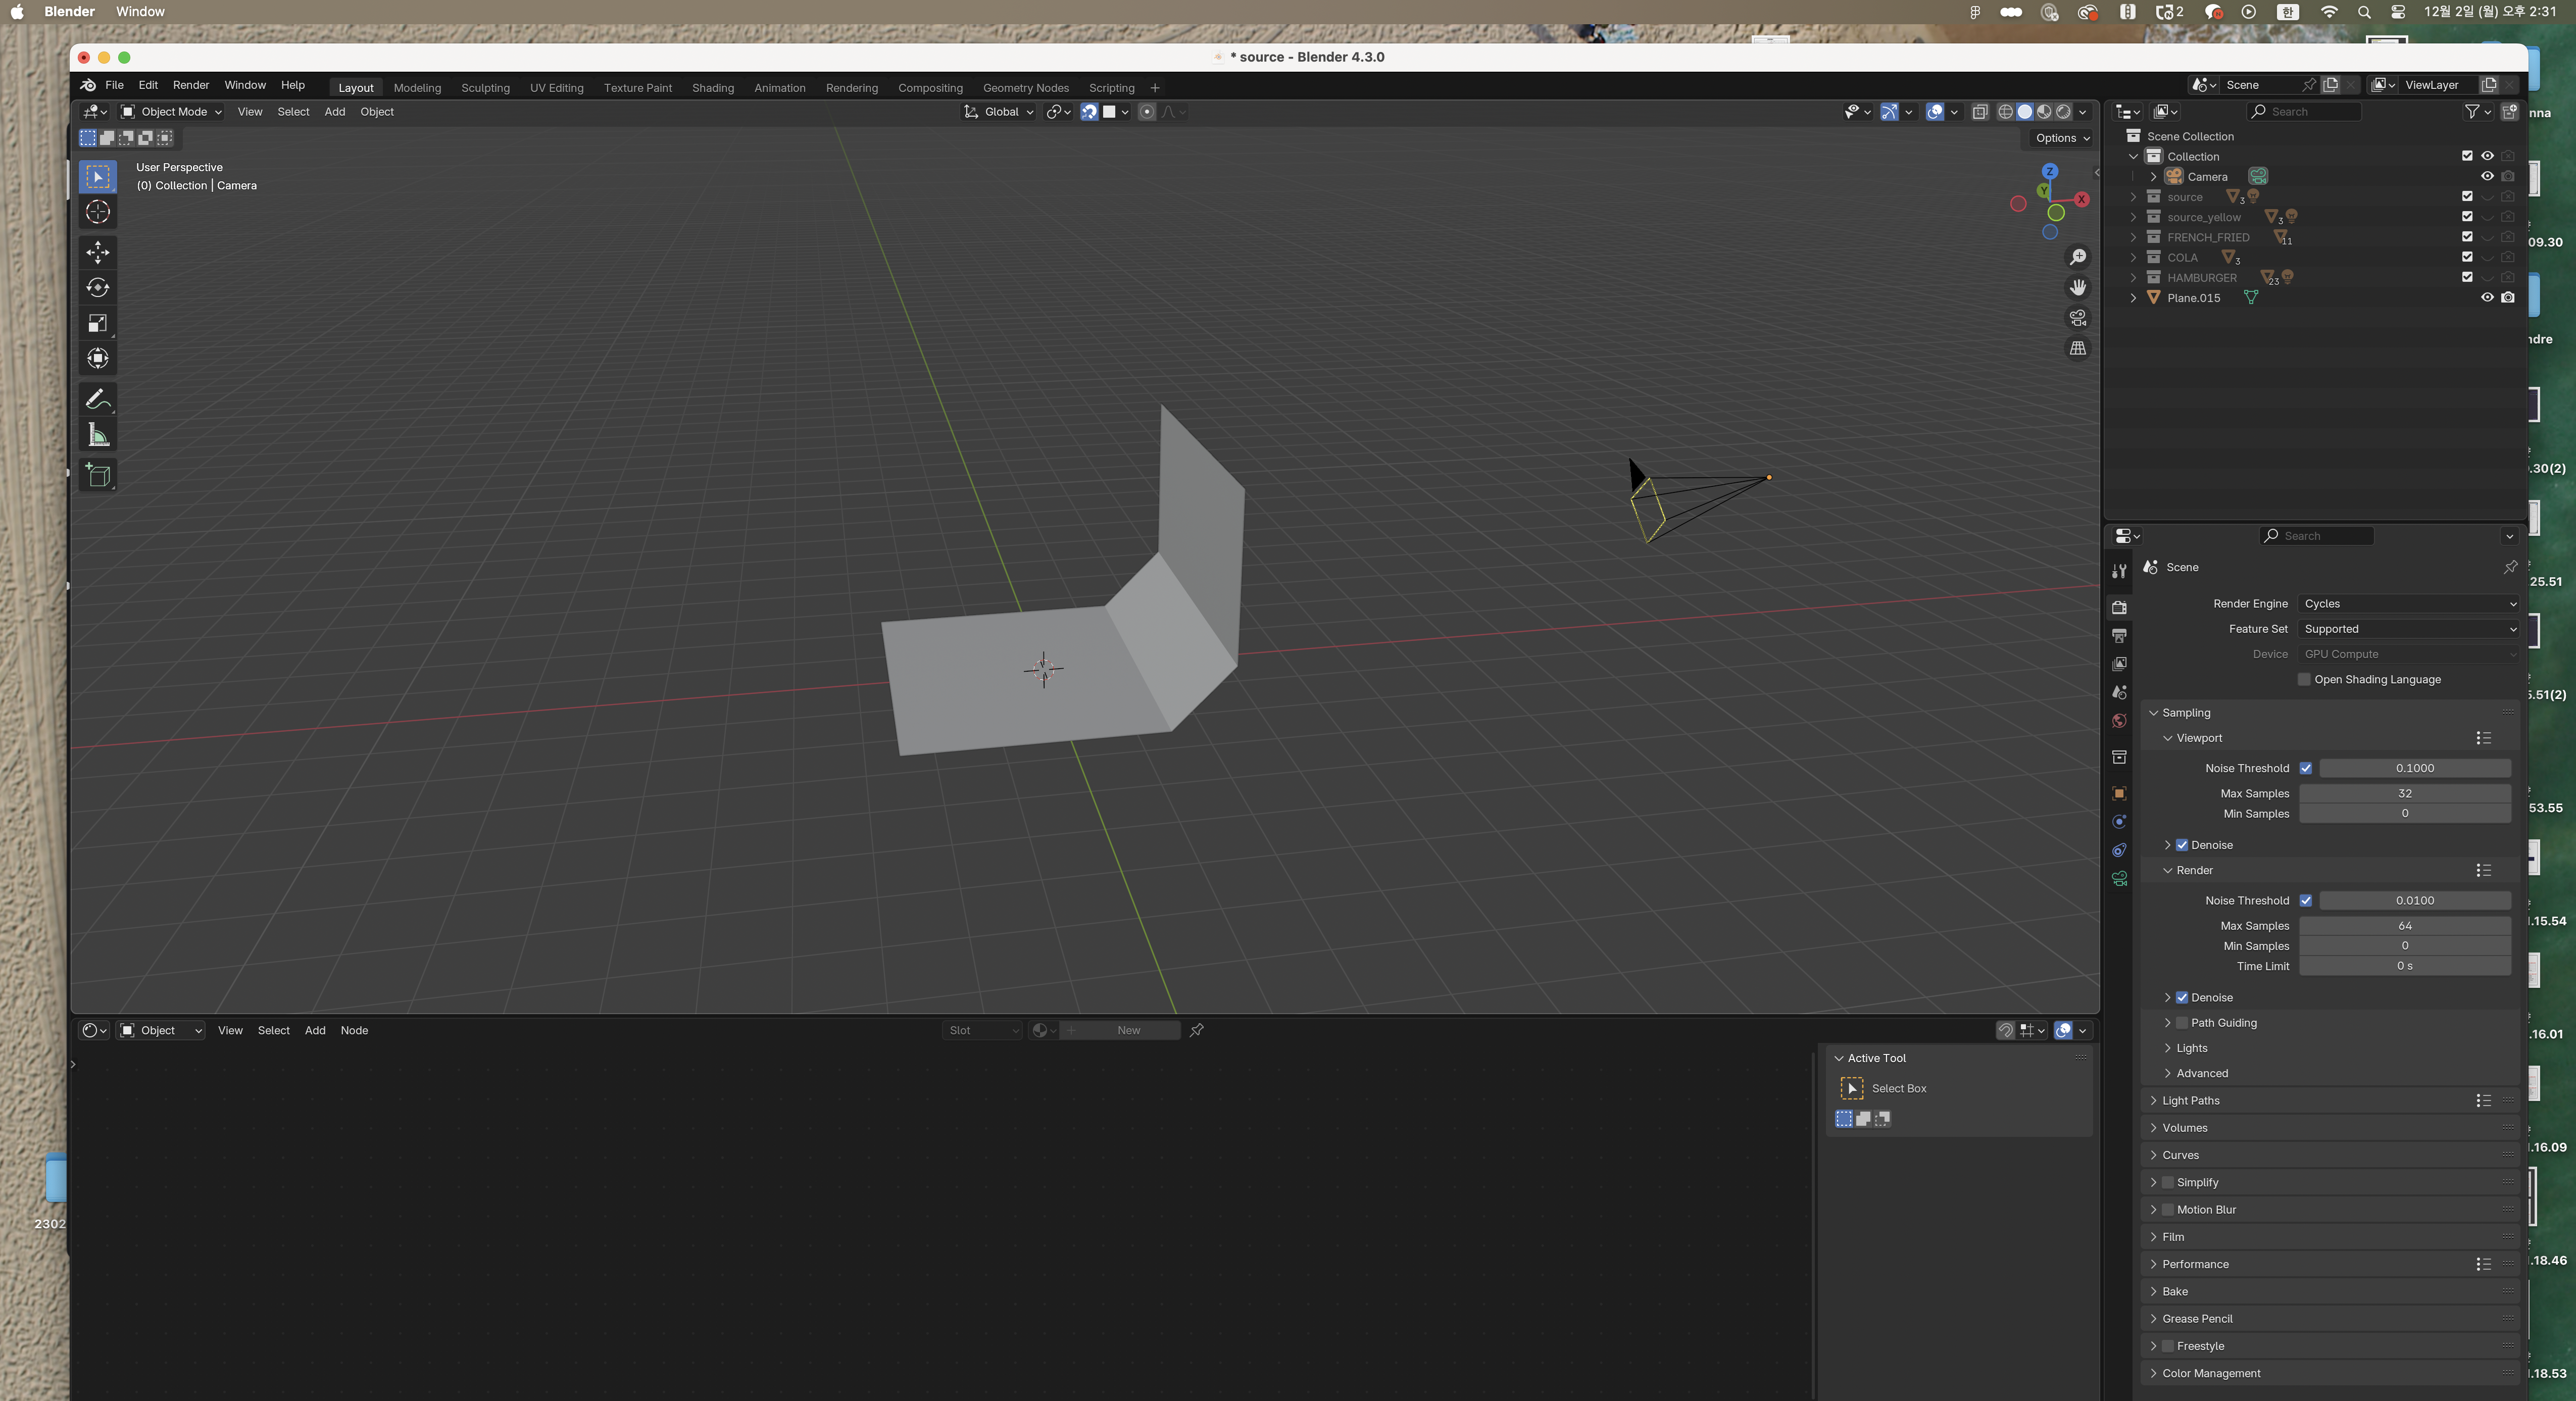Expand the Performance panel

(x=2194, y=1264)
